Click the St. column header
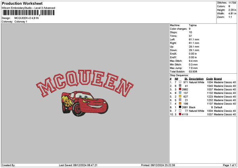This screenshot has width=238, height=168. click(x=186, y=79)
